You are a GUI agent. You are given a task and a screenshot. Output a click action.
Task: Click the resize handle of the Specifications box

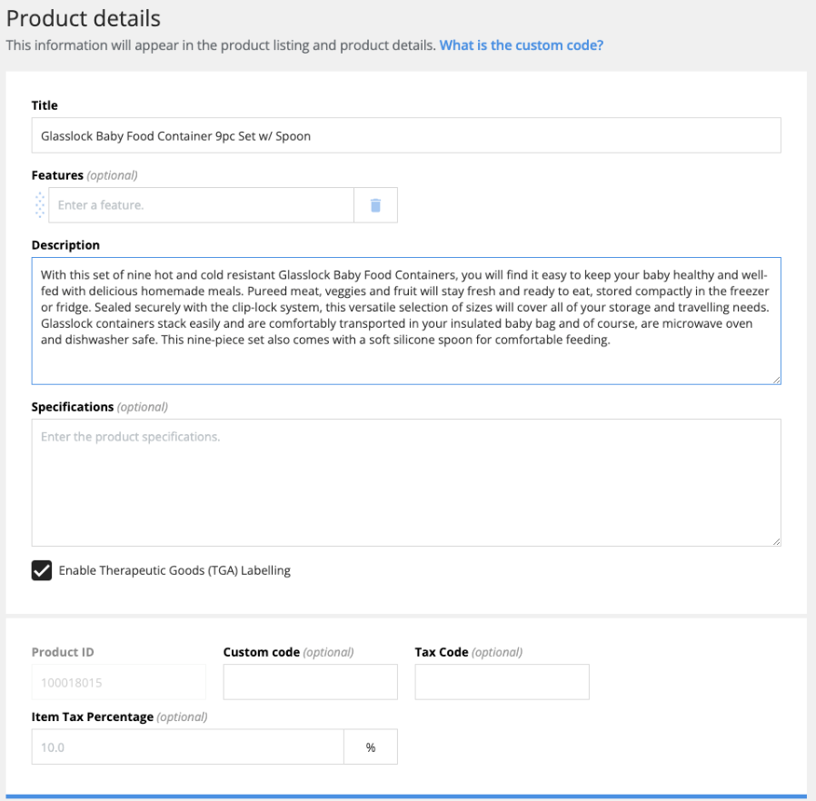click(776, 541)
